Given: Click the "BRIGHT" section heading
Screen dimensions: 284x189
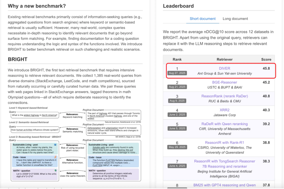Looking at the screenshot, I should click(18, 59).
